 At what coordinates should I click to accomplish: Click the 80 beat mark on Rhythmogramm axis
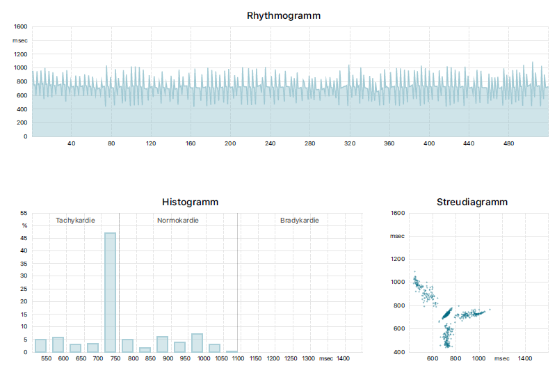[111, 143]
